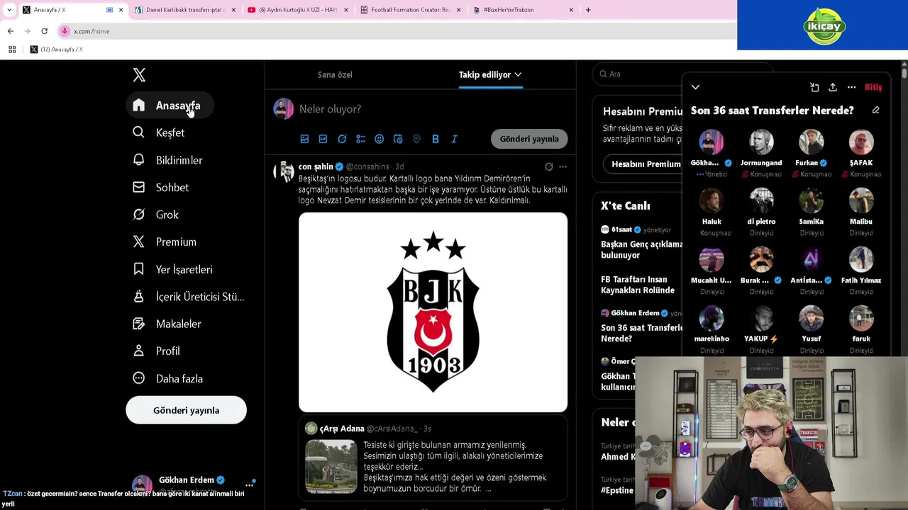The height and width of the screenshot is (510, 908).
Task: Open a new browser tab
Action: [x=588, y=10]
